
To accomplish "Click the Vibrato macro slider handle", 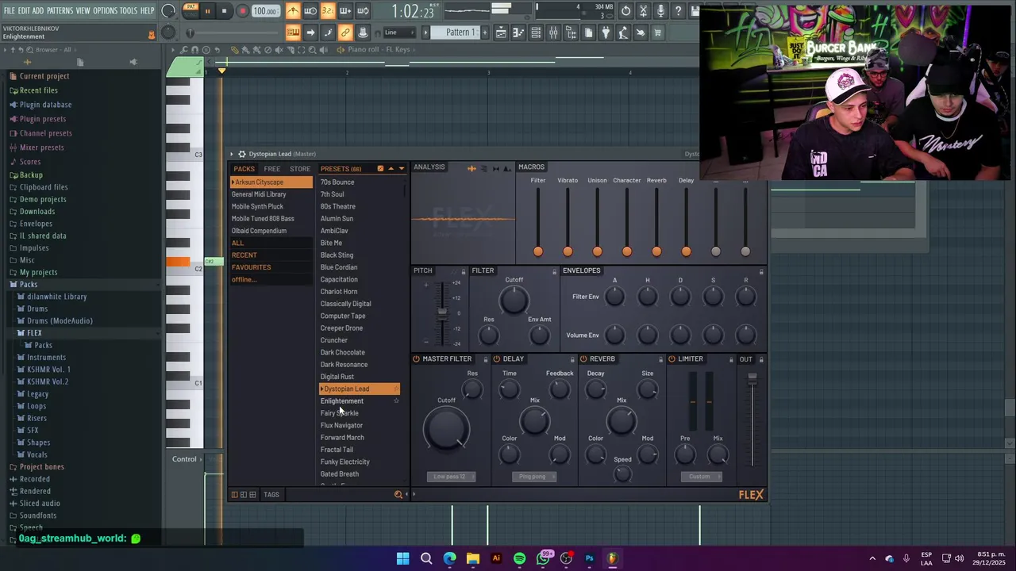I will [568, 251].
